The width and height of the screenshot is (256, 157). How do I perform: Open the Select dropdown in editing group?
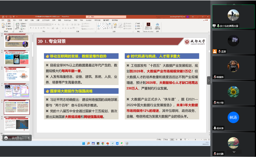(x=138, y=28)
